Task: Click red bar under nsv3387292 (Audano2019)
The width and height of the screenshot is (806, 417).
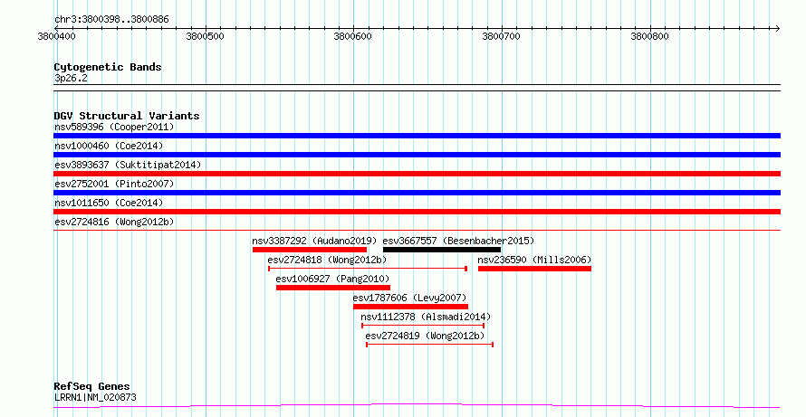Action: coord(310,250)
